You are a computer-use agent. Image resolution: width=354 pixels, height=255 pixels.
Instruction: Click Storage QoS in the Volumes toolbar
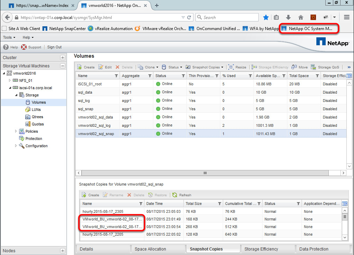tap(325, 67)
